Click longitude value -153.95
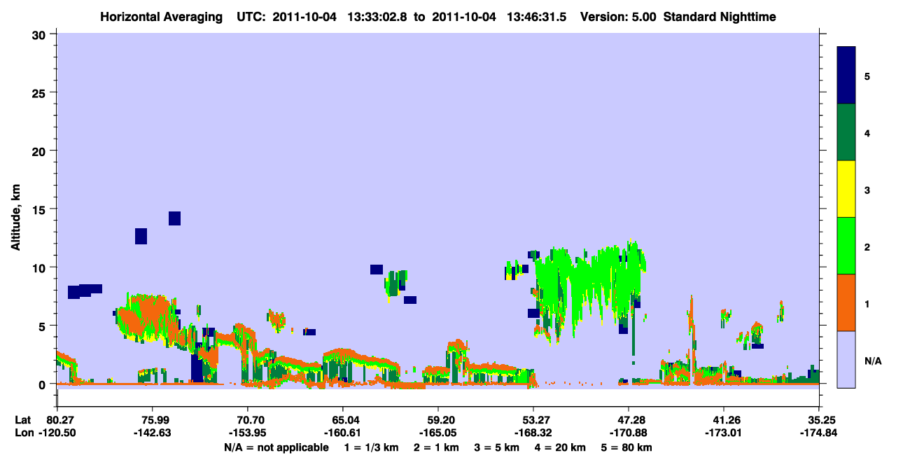This screenshot has width=910, height=467. [x=247, y=433]
